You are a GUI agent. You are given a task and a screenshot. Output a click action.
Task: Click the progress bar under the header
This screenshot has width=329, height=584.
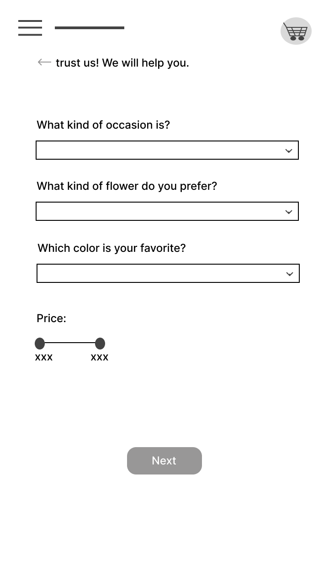[x=90, y=27]
